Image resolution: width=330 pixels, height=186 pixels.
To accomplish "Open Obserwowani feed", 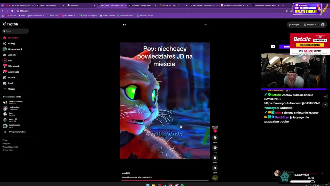I will click(12, 49).
